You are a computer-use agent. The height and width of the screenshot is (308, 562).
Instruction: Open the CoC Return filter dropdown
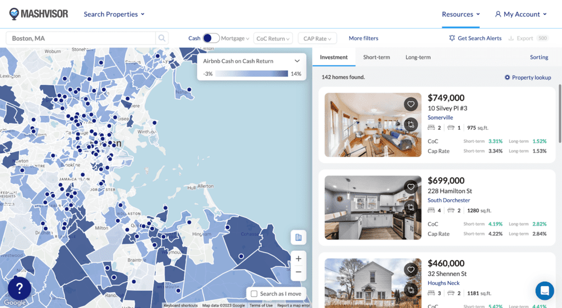tap(273, 38)
